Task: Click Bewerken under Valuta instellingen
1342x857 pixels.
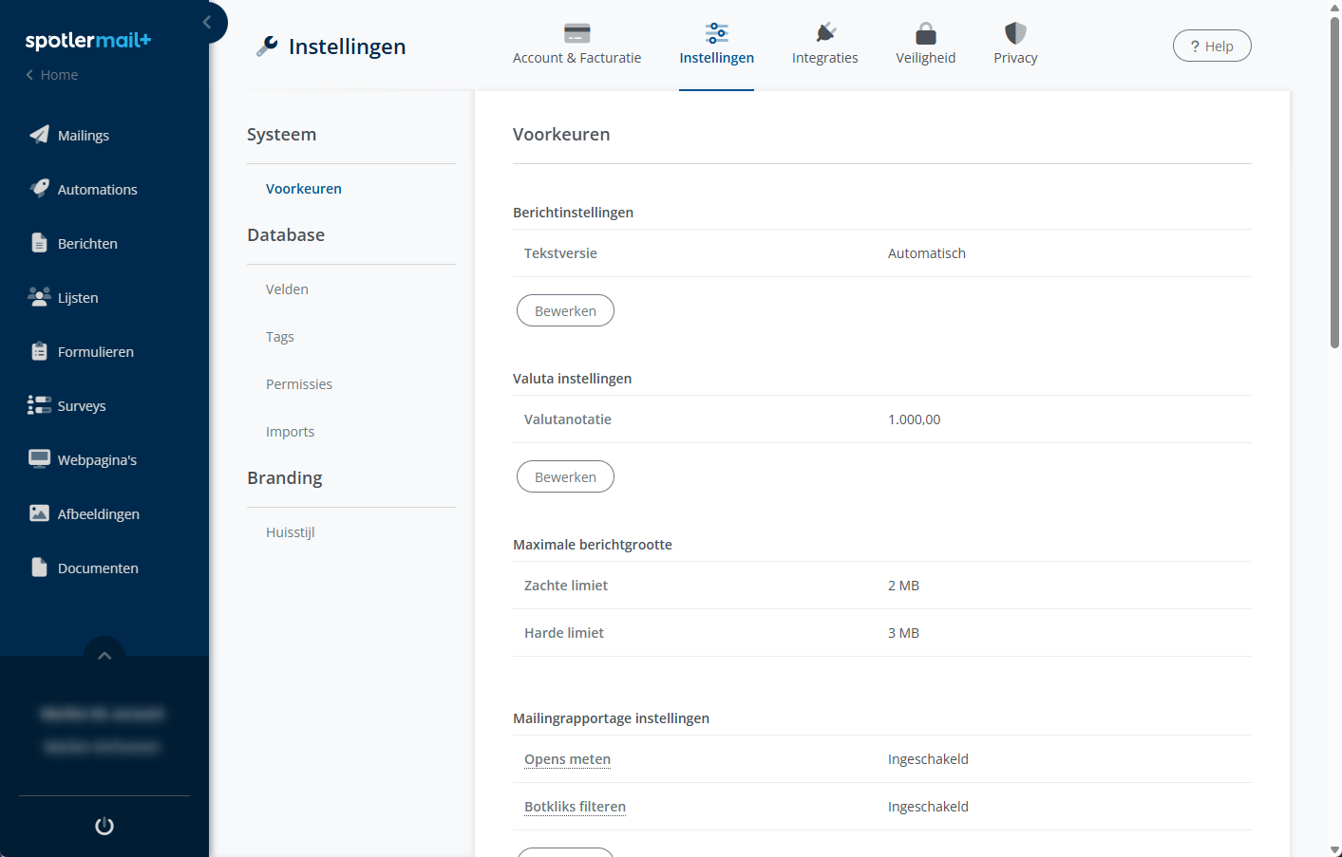Action: [x=565, y=476]
